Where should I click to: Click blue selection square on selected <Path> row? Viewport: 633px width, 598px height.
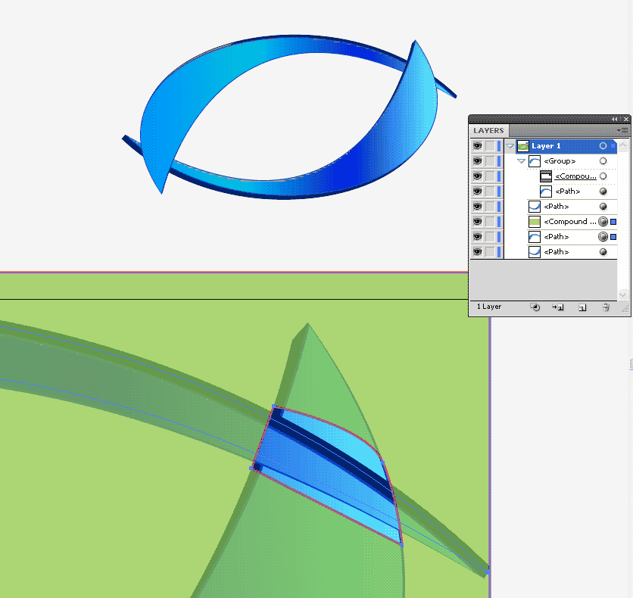coord(613,237)
